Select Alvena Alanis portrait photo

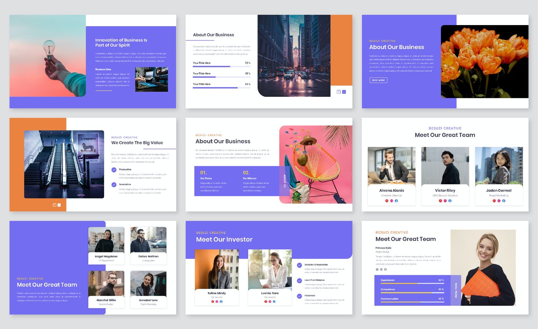(x=392, y=166)
